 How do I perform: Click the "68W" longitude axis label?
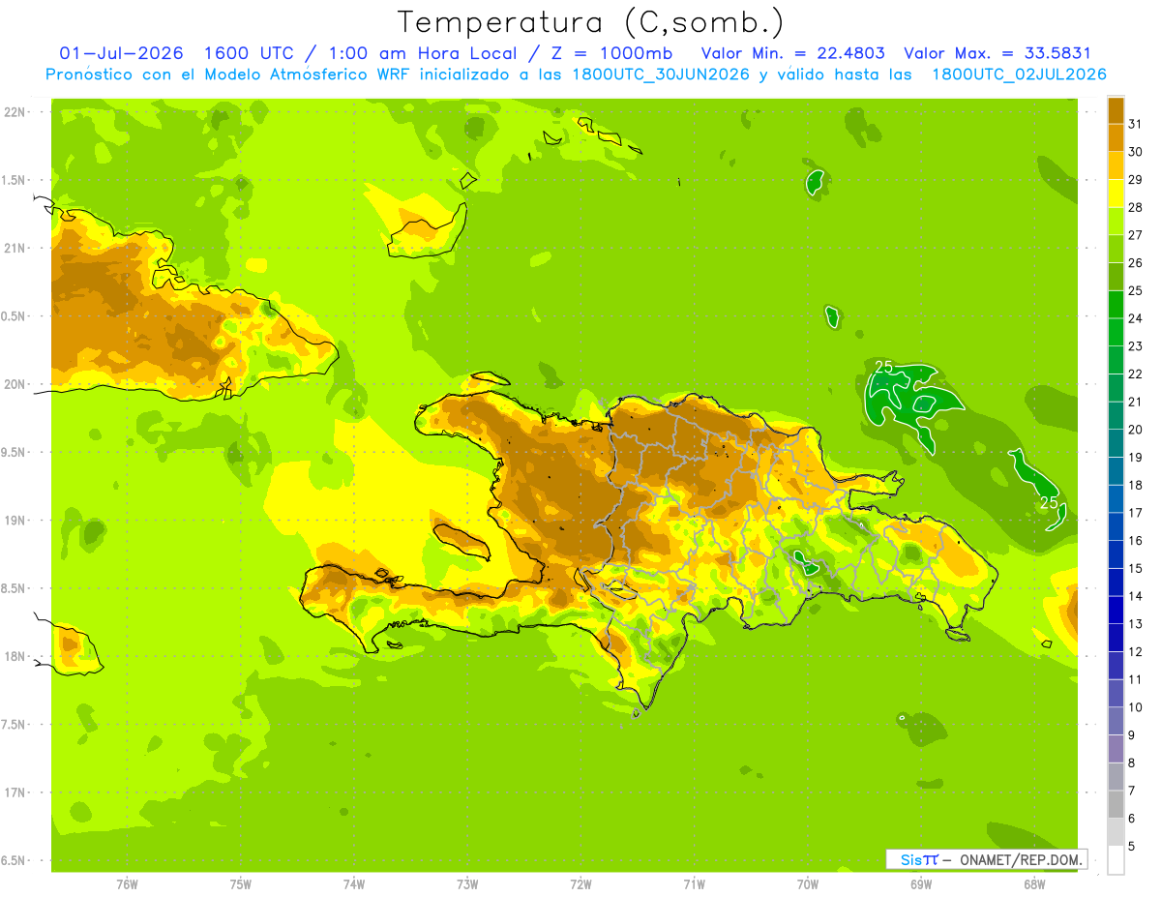[x=1034, y=884]
